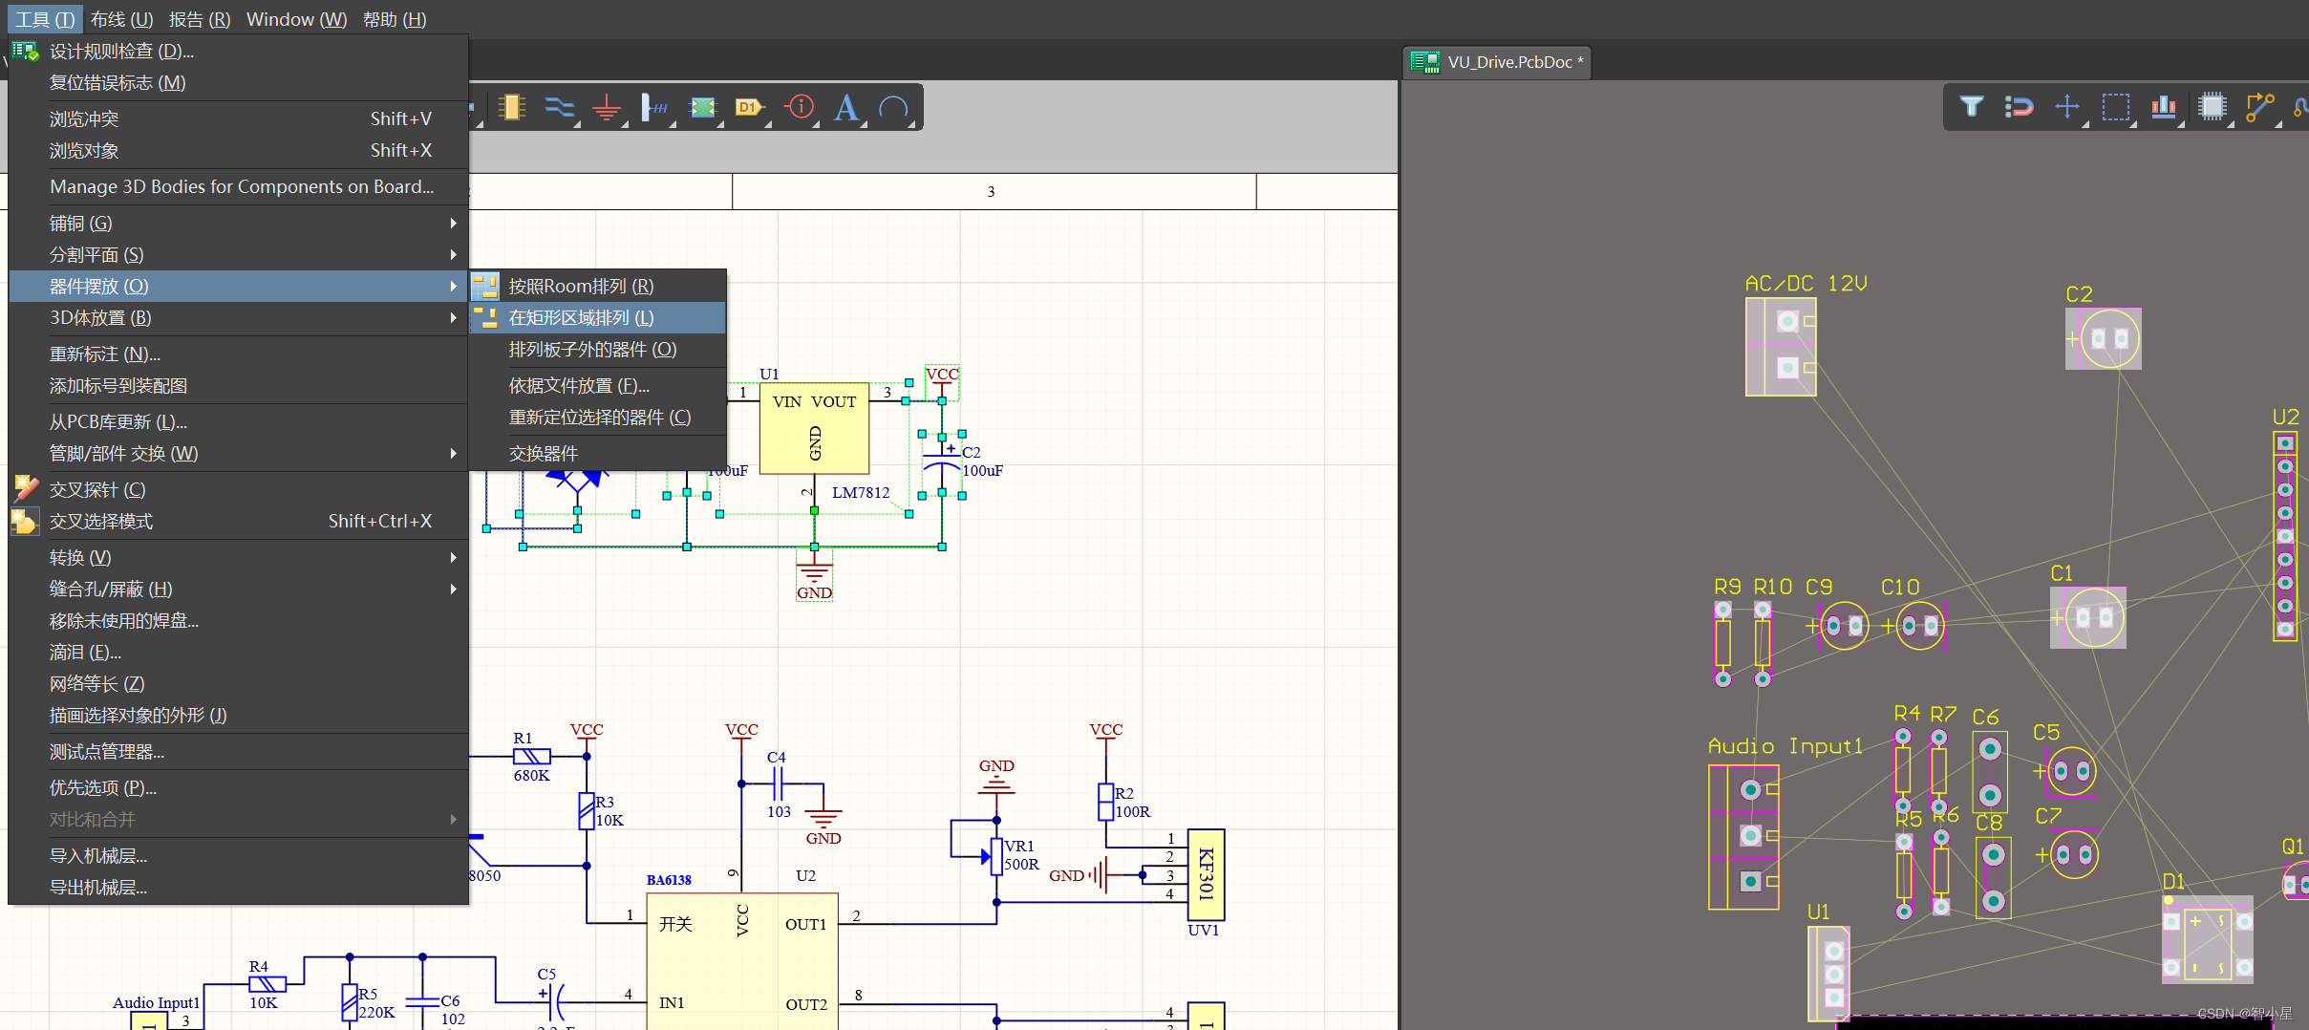
Task: Select the D1 Port placement icon
Action: (750, 107)
